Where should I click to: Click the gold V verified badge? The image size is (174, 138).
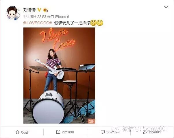coord(39,10)
